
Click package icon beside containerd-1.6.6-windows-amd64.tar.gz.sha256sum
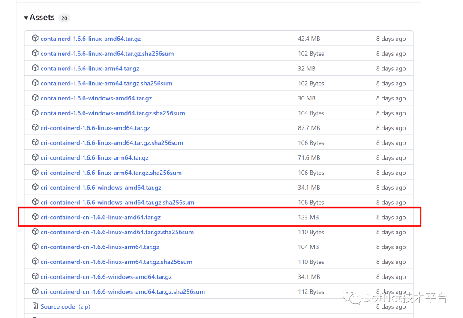click(x=35, y=112)
